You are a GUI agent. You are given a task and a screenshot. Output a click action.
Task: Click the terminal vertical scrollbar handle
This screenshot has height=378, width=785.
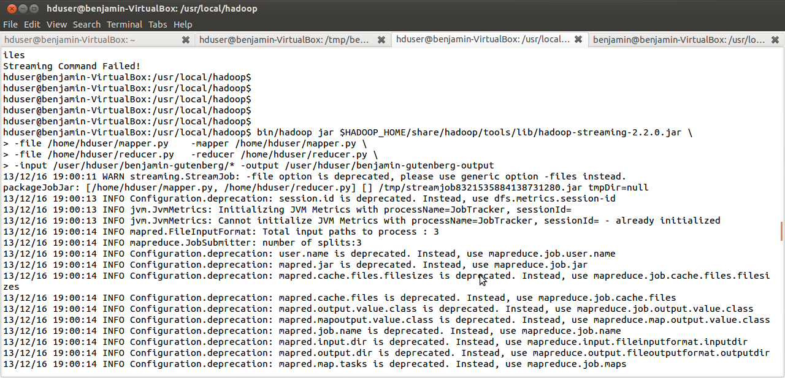coord(781,231)
